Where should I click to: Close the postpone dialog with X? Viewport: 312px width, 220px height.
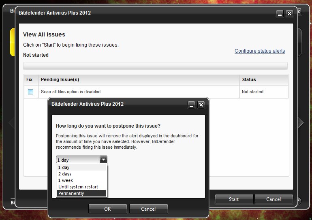pyautogui.click(x=201, y=105)
